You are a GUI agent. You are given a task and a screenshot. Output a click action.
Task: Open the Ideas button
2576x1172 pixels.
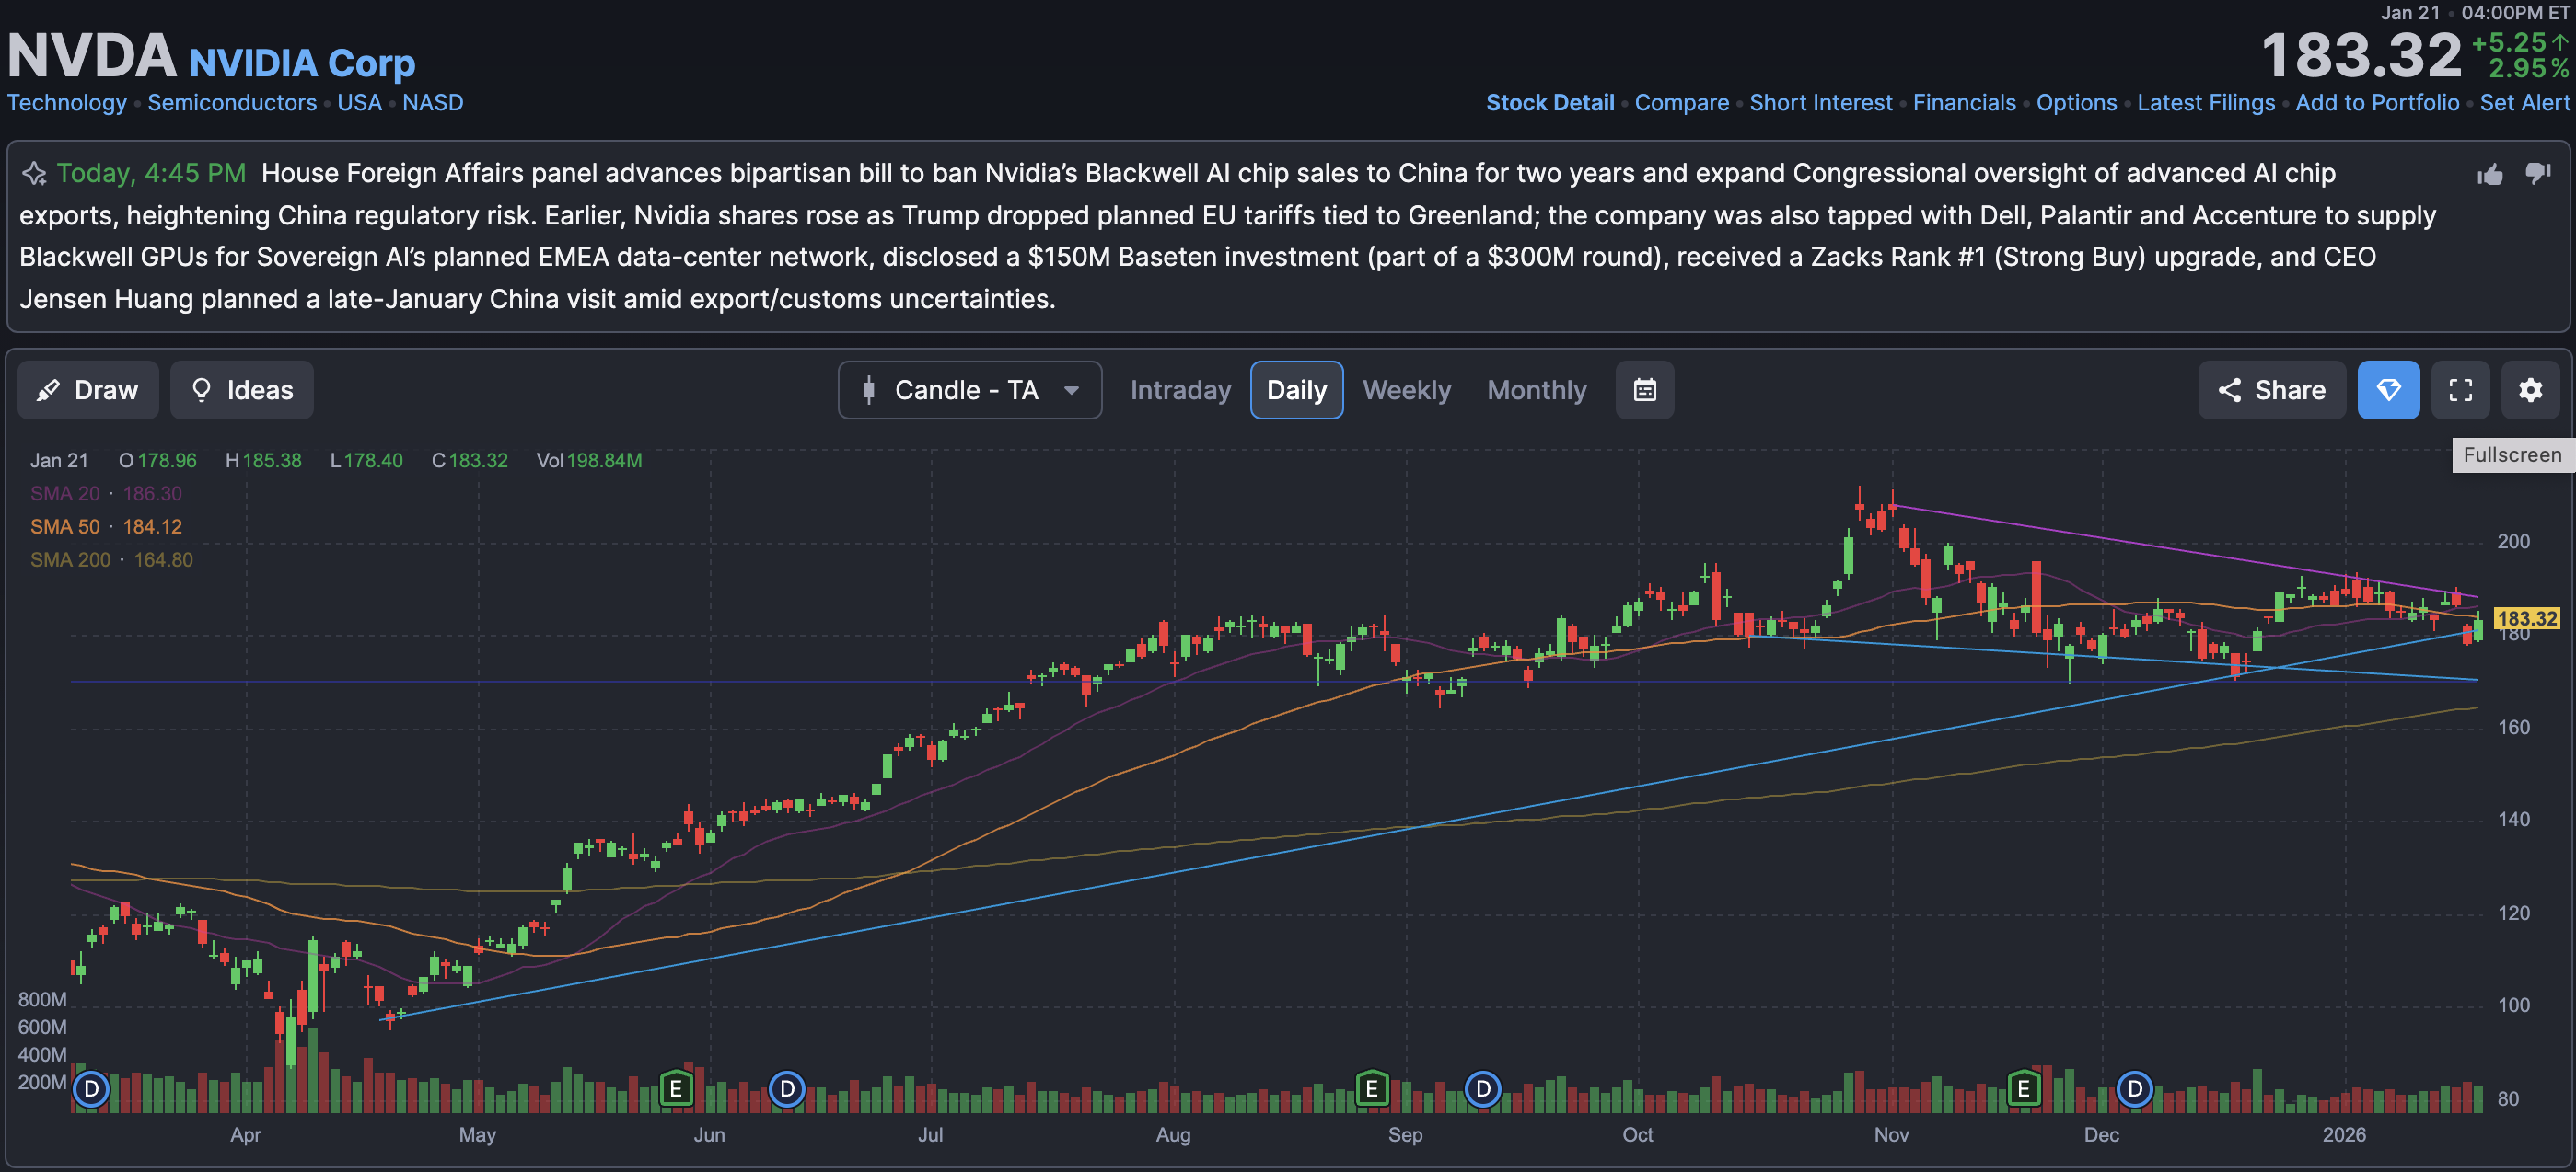pyautogui.click(x=242, y=390)
